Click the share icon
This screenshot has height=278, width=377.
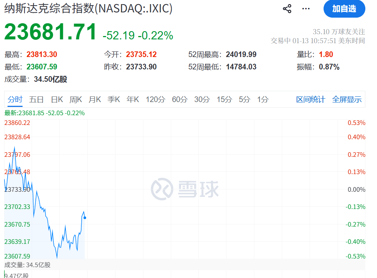pos(287,9)
